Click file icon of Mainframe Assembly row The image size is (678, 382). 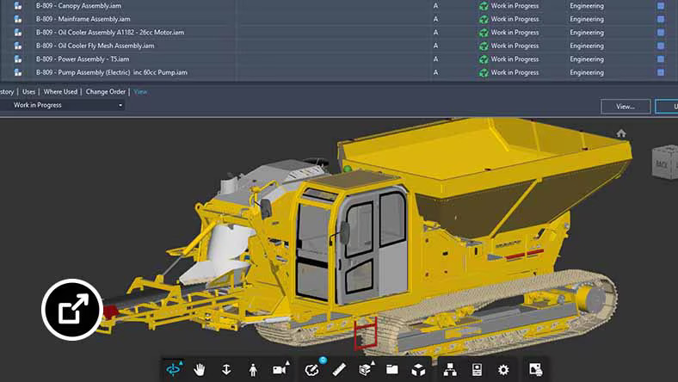tap(18, 19)
